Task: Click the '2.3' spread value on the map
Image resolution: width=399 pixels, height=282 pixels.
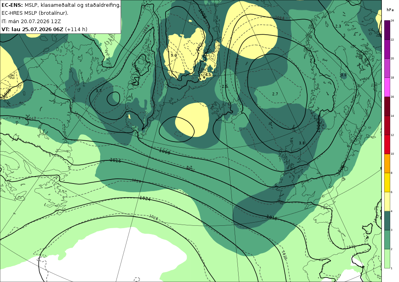Action: (338, 26)
